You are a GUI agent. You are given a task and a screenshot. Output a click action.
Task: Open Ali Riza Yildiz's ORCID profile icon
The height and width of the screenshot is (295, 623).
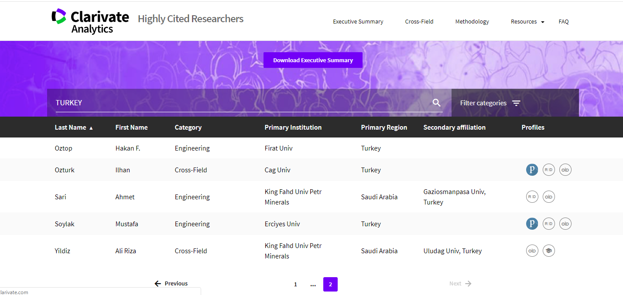pyautogui.click(x=532, y=251)
